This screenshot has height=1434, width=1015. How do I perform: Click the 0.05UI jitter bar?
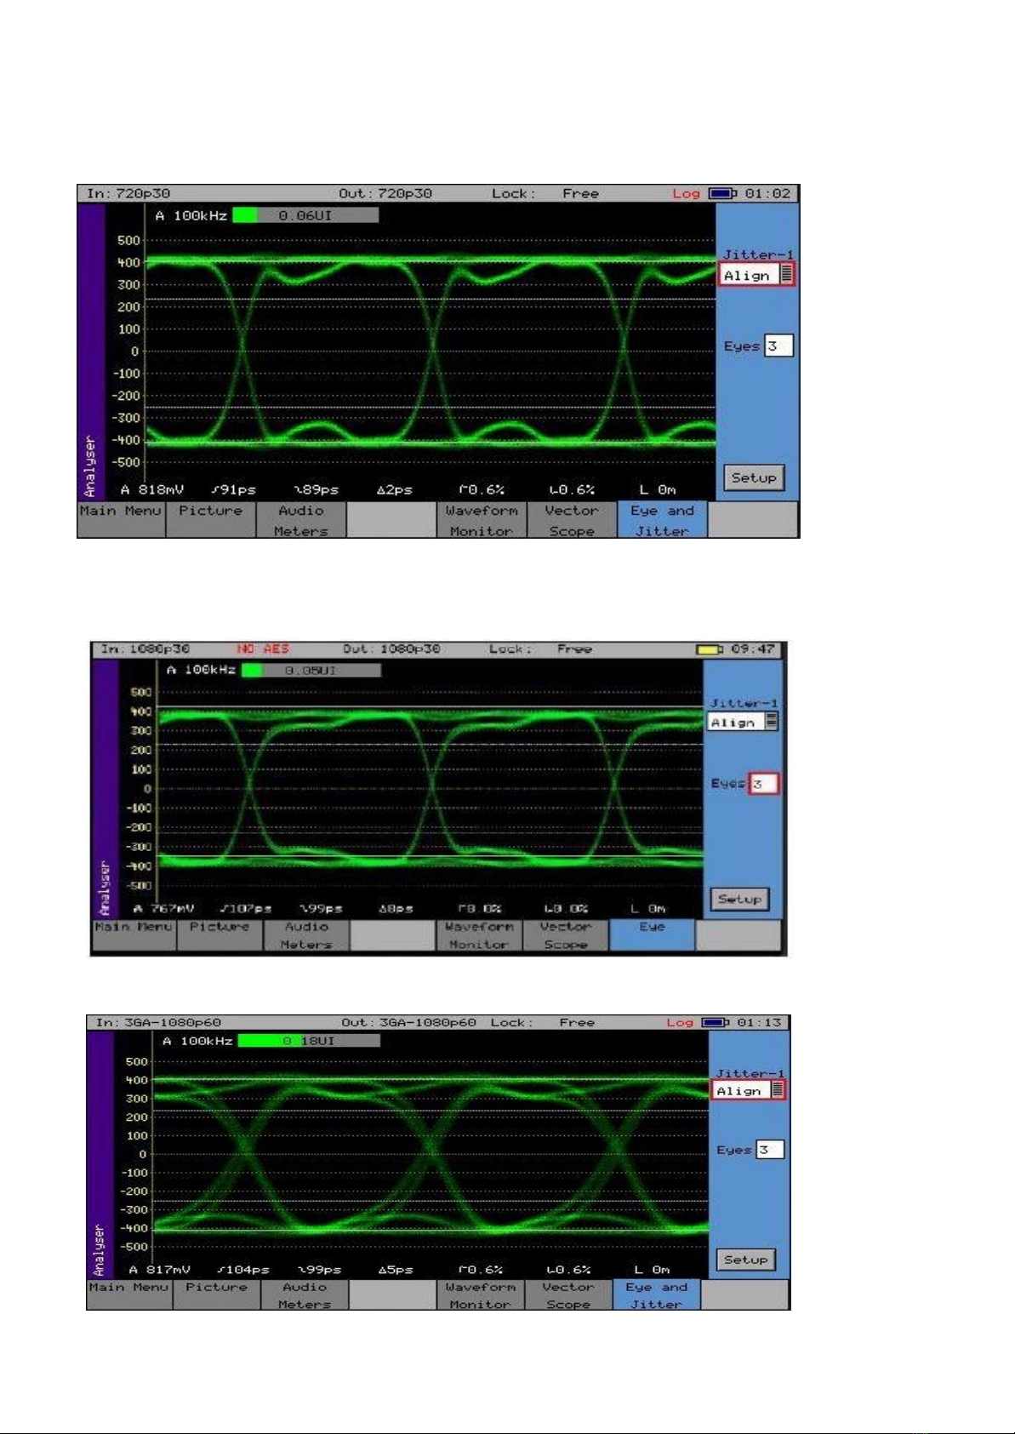(x=311, y=670)
